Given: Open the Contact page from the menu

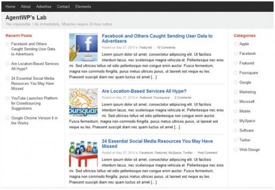Looking at the screenshot, I should 63,6.
